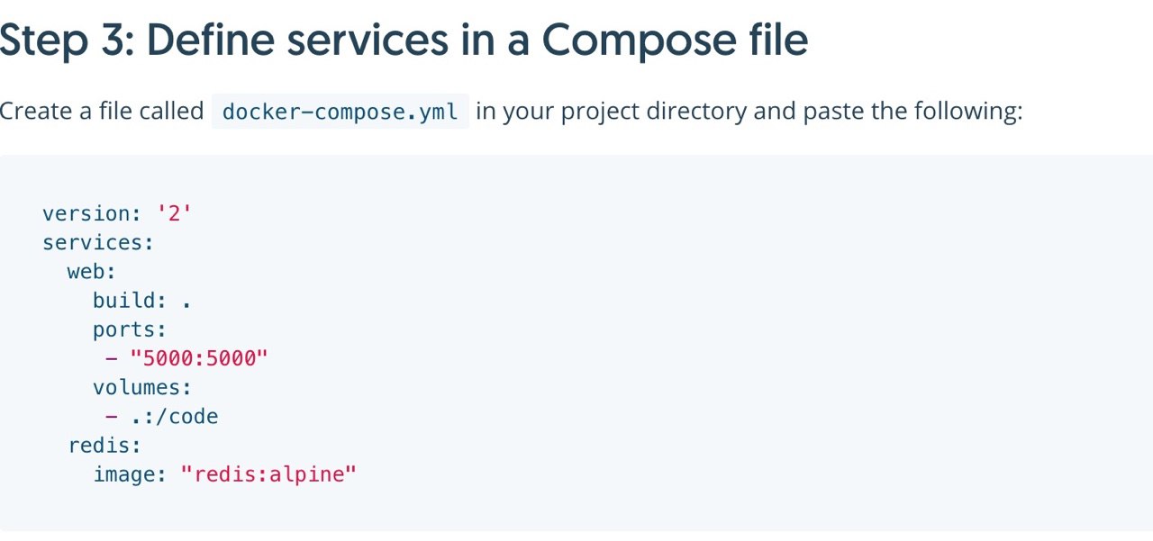1153x541 pixels.
Task: Click the "services:" line in the code
Action: point(98,243)
